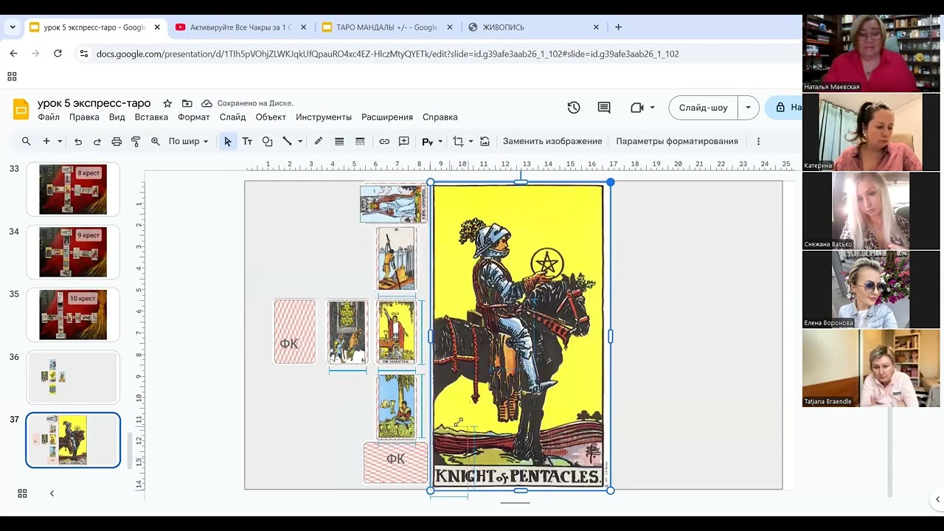Open the Справка menu
The image size is (944, 531).
[440, 117]
